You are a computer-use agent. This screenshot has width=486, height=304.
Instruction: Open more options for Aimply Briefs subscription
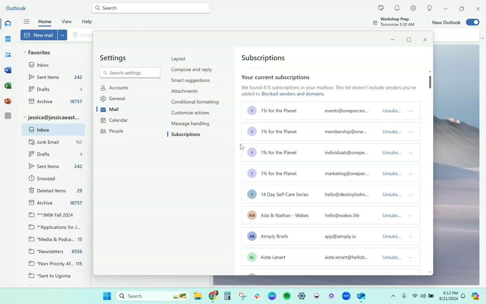[x=410, y=236]
